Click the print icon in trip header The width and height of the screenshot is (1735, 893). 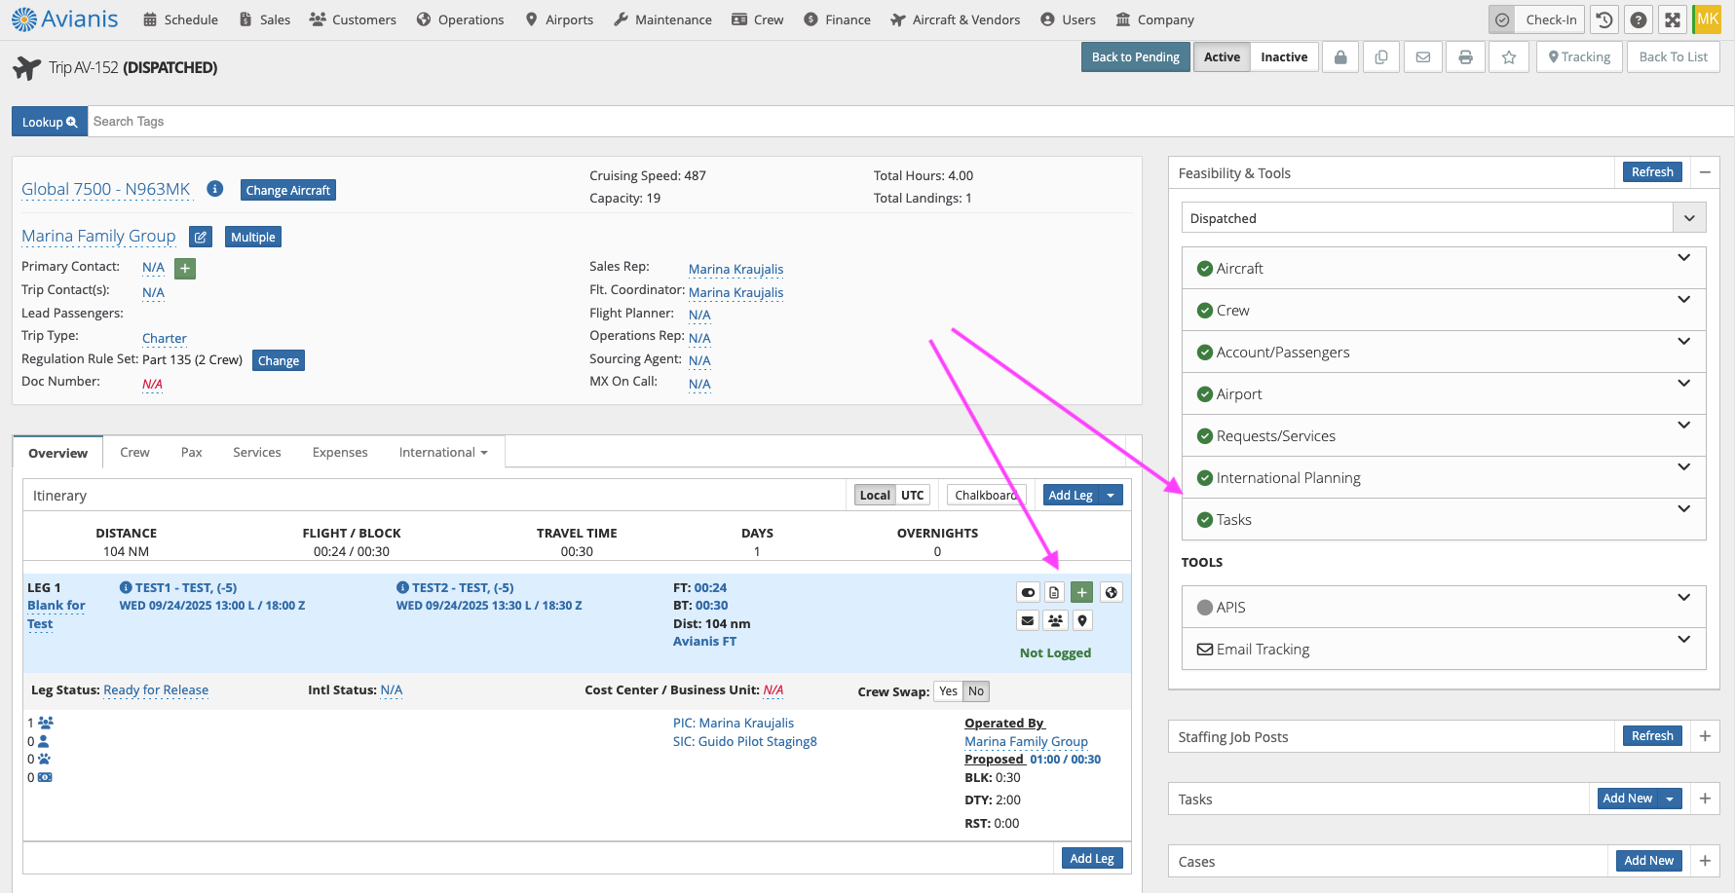tap(1465, 57)
